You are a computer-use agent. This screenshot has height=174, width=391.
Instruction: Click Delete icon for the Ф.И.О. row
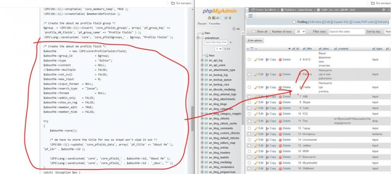click(x=284, y=59)
